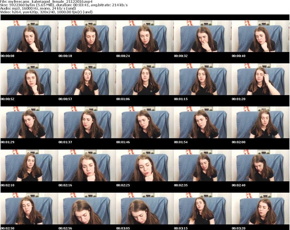Image resolution: width=290 pixels, height=230 pixels.
Task: Choose the frame above 00:02:40
Action: pos(261,166)
